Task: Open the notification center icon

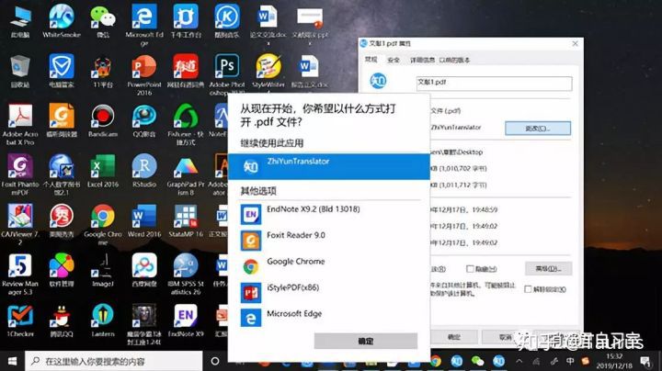Action: [x=645, y=361]
